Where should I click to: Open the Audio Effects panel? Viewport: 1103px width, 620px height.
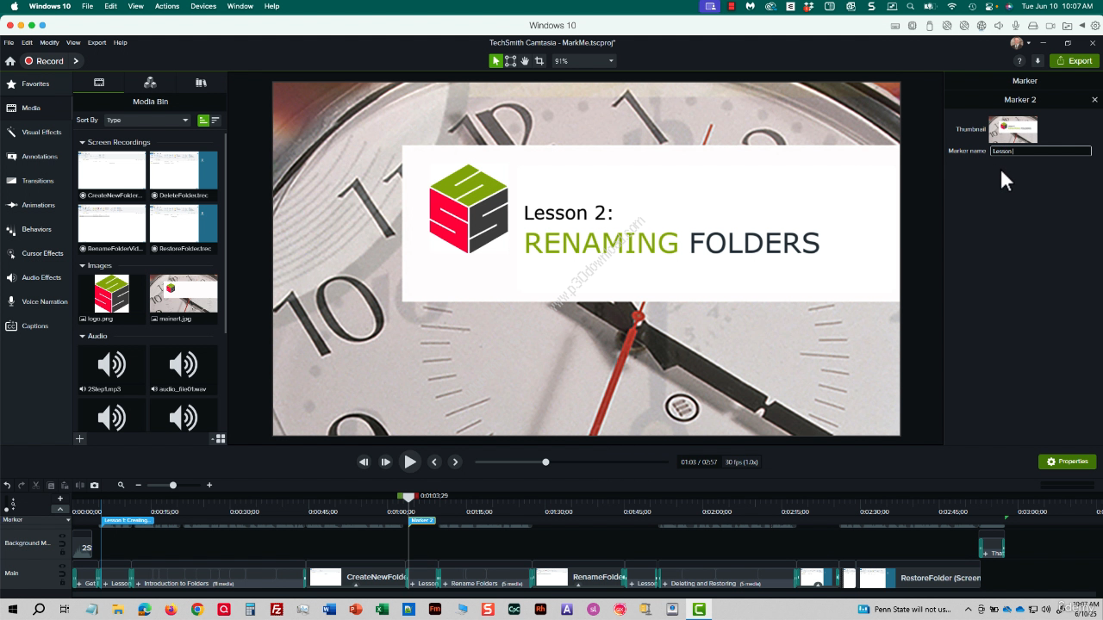click(36, 277)
